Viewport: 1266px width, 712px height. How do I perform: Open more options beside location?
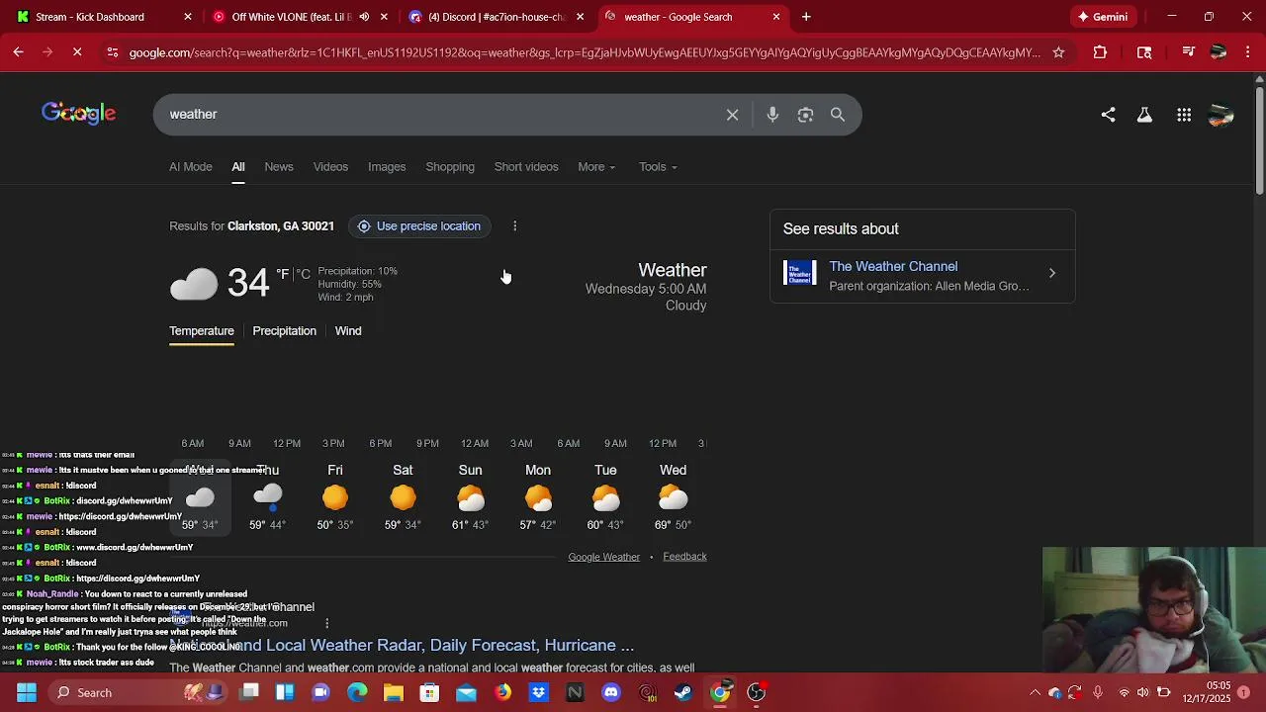pos(514,226)
